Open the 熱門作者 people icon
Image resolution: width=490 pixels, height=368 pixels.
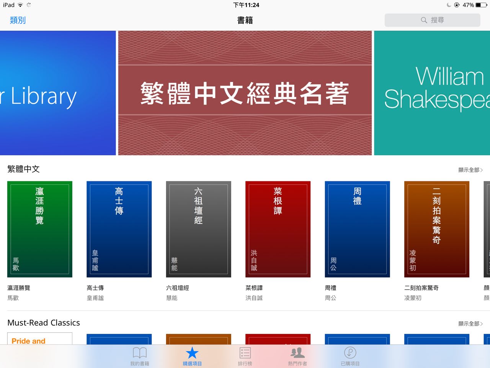click(x=297, y=353)
